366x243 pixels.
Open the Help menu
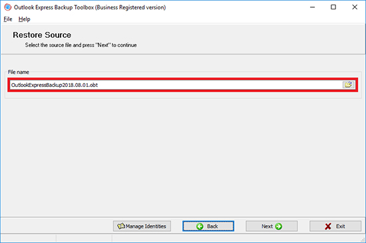point(24,19)
